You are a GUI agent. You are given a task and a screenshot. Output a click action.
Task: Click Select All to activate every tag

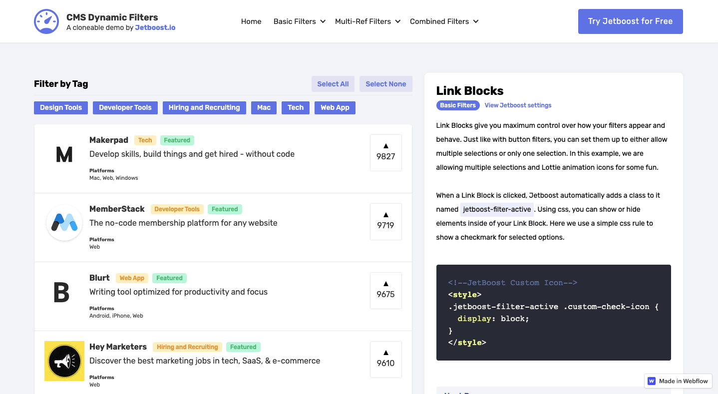(x=333, y=83)
